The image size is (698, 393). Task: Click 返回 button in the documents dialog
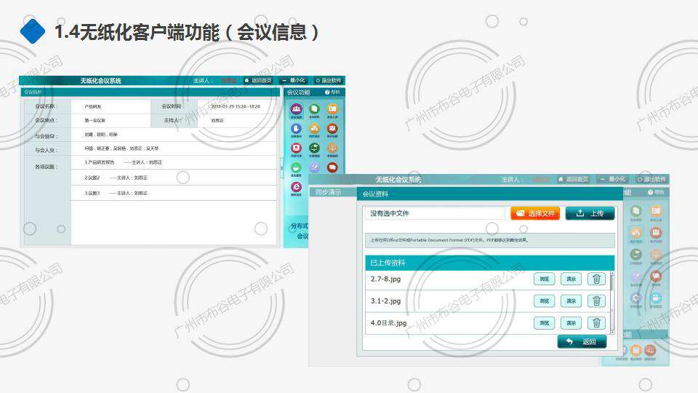coord(582,341)
